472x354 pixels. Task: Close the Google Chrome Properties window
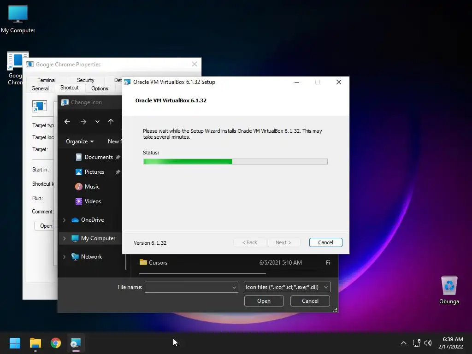point(195,64)
